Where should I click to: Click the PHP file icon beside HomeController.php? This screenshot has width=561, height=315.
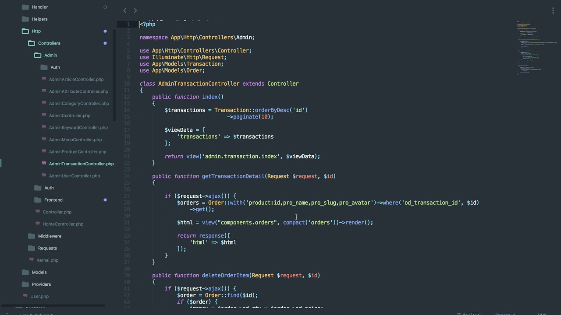[x=38, y=224]
